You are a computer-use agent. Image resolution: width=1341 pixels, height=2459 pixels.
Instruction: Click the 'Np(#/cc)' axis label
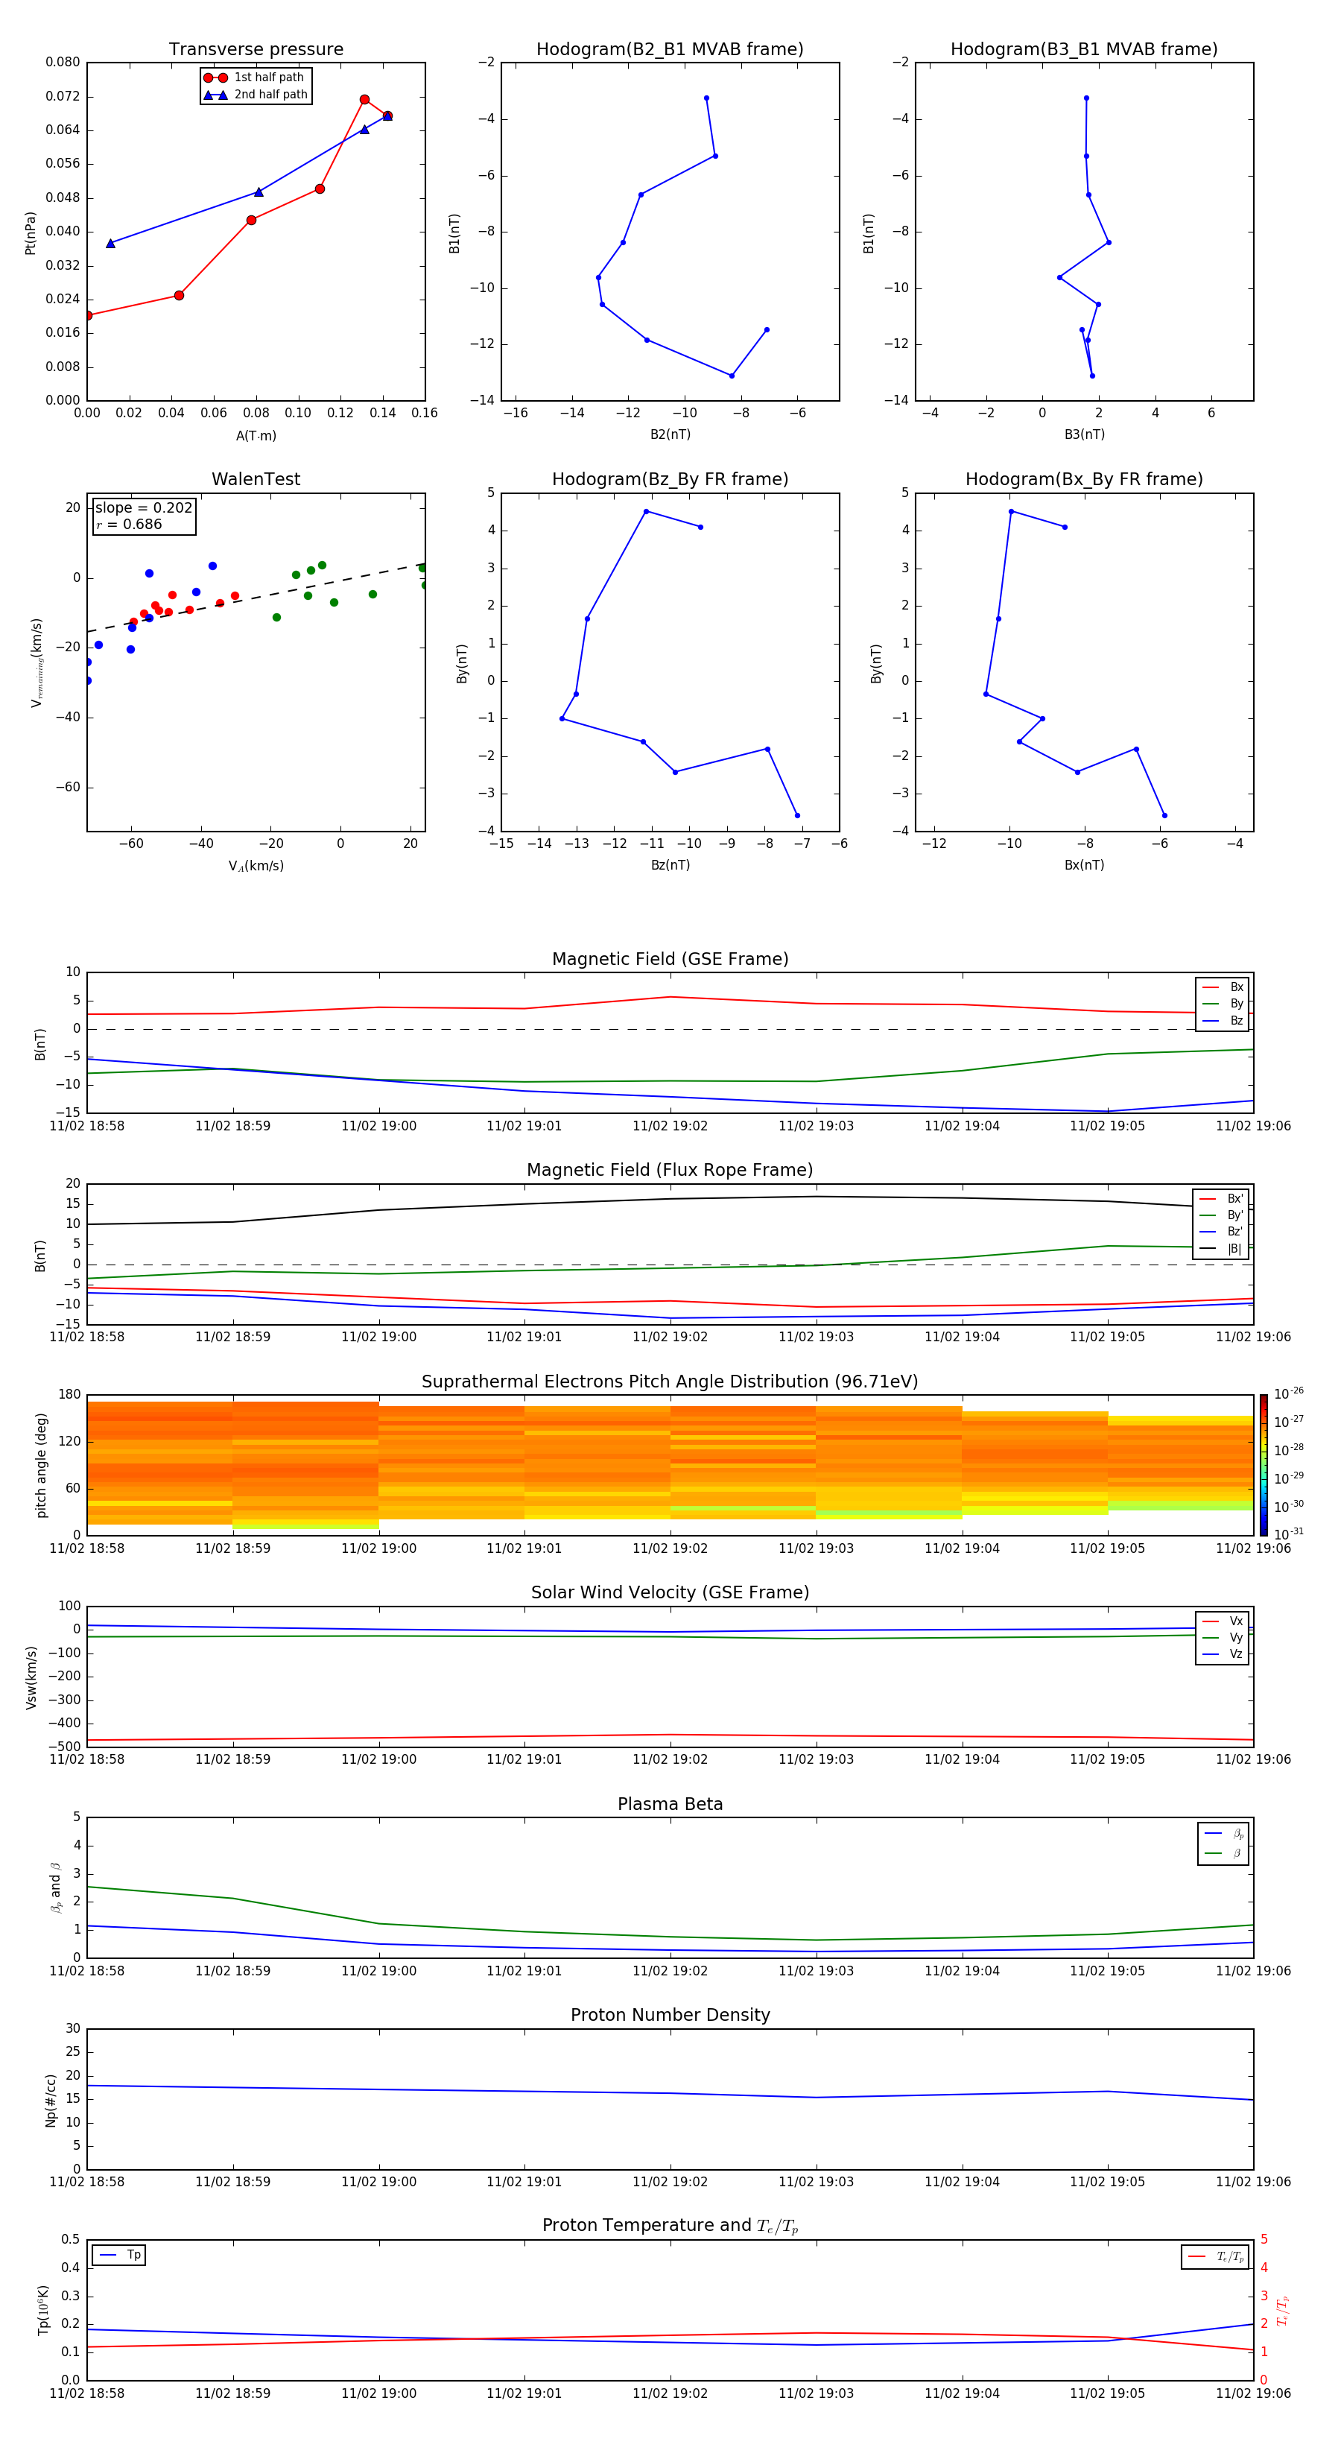pyautogui.click(x=51, y=2099)
